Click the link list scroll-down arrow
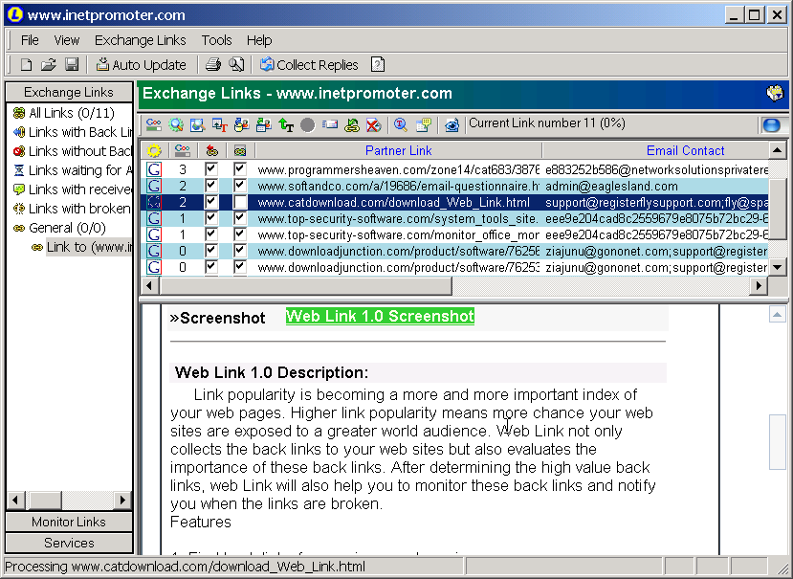 [778, 267]
